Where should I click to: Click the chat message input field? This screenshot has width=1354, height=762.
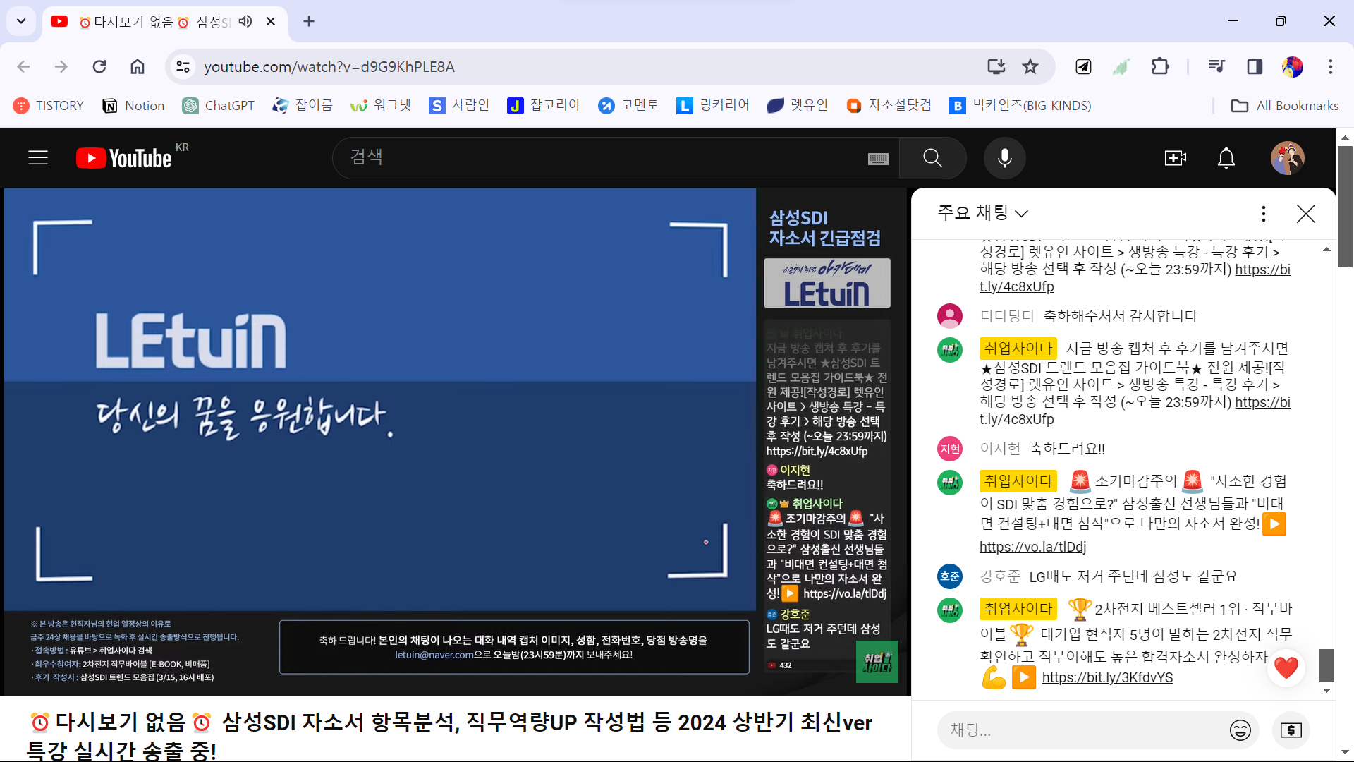1079,730
